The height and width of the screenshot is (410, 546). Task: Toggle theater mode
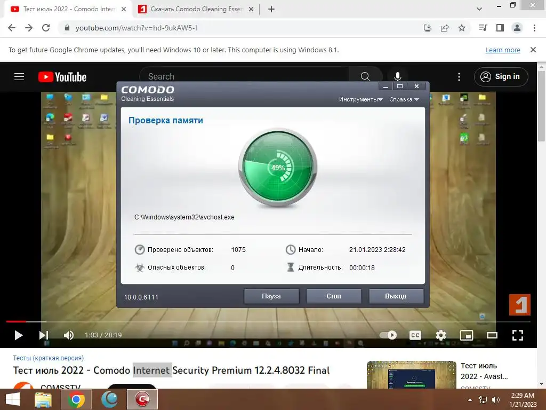tap(492, 335)
